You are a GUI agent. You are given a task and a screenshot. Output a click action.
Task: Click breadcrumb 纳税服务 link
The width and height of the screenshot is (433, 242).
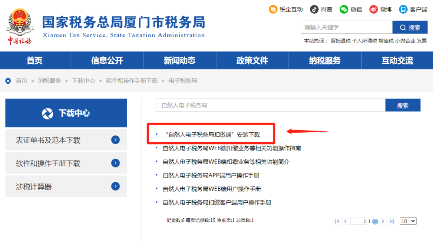49,81
